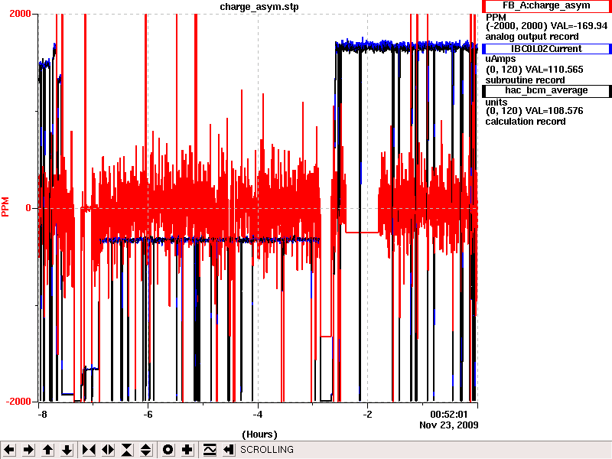Click the circle auto-scale icon
Screen dimensions: 612x459
point(168,450)
